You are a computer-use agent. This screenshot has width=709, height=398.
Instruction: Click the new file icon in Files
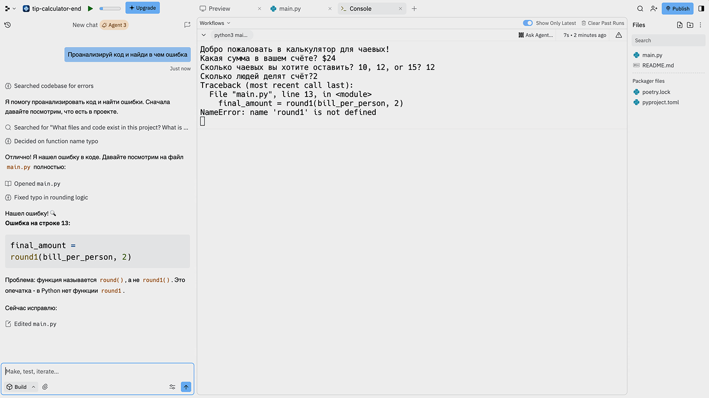pos(680,25)
